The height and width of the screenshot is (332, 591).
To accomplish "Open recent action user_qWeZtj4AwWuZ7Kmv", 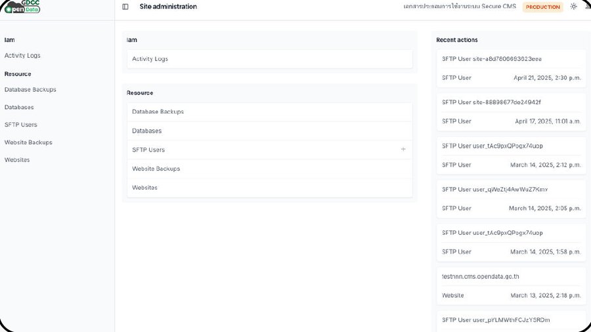I will (494, 190).
